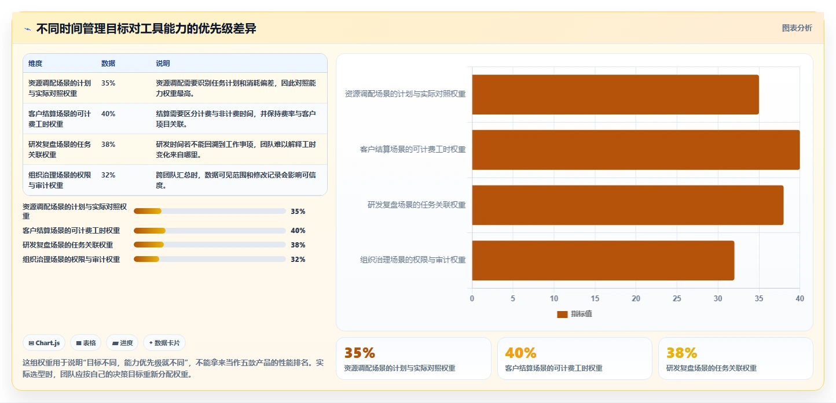Click the chart icon beside the title

(27, 29)
